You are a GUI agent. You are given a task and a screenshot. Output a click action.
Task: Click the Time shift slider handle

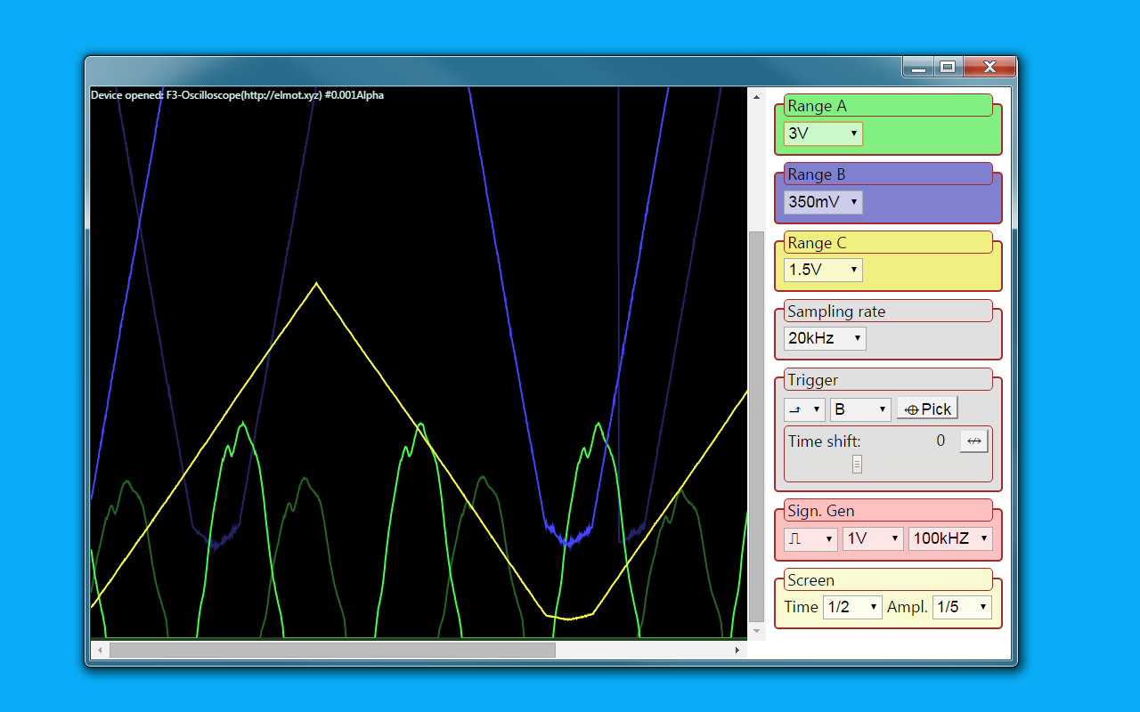pyautogui.click(x=857, y=464)
